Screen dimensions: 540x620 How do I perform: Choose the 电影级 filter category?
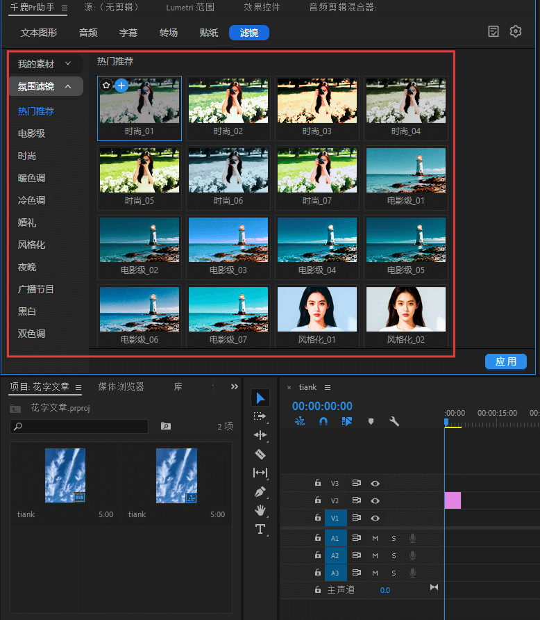tap(31, 133)
